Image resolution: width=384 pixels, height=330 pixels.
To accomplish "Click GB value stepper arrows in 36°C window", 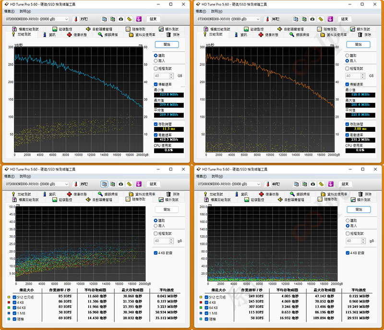I will coord(363,76).
